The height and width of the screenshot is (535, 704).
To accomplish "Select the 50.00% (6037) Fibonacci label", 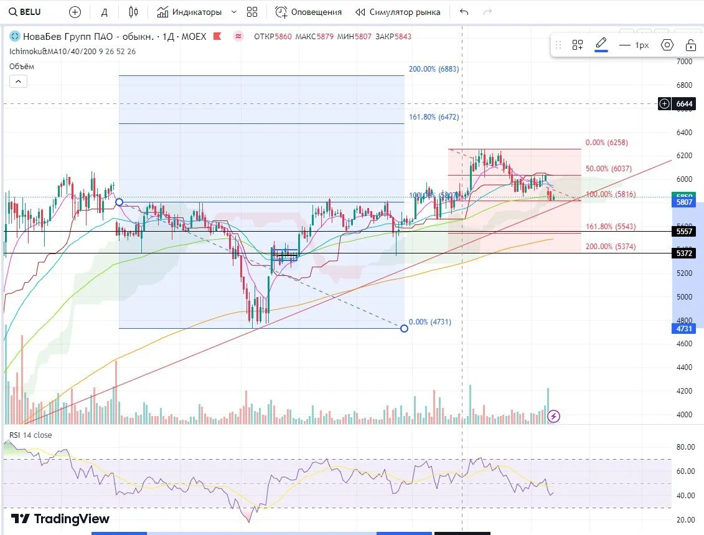I will (608, 168).
